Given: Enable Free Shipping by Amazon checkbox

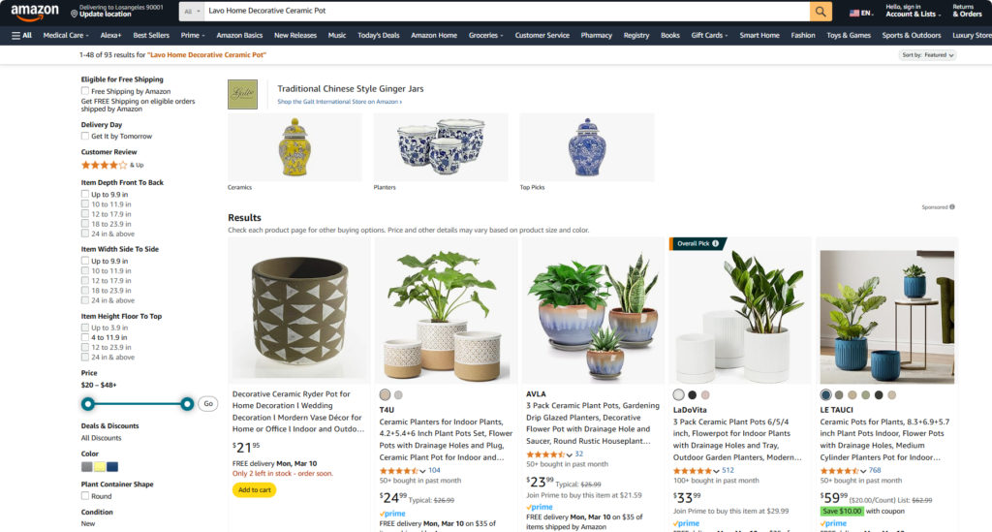Looking at the screenshot, I should coord(85,91).
